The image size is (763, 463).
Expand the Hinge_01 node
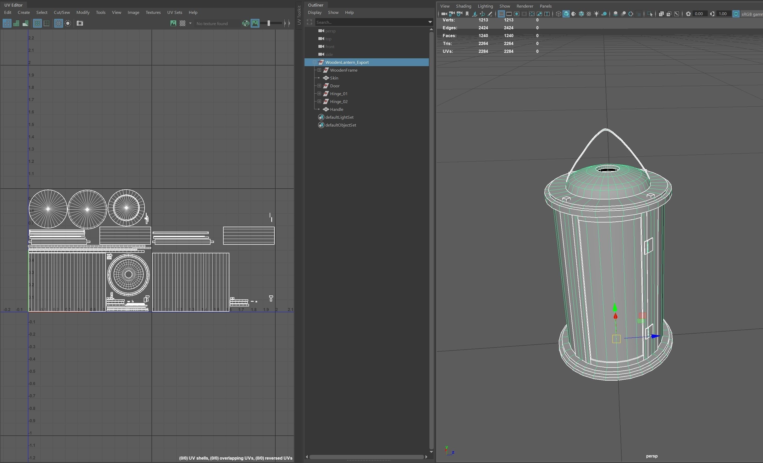[x=319, y=93]
